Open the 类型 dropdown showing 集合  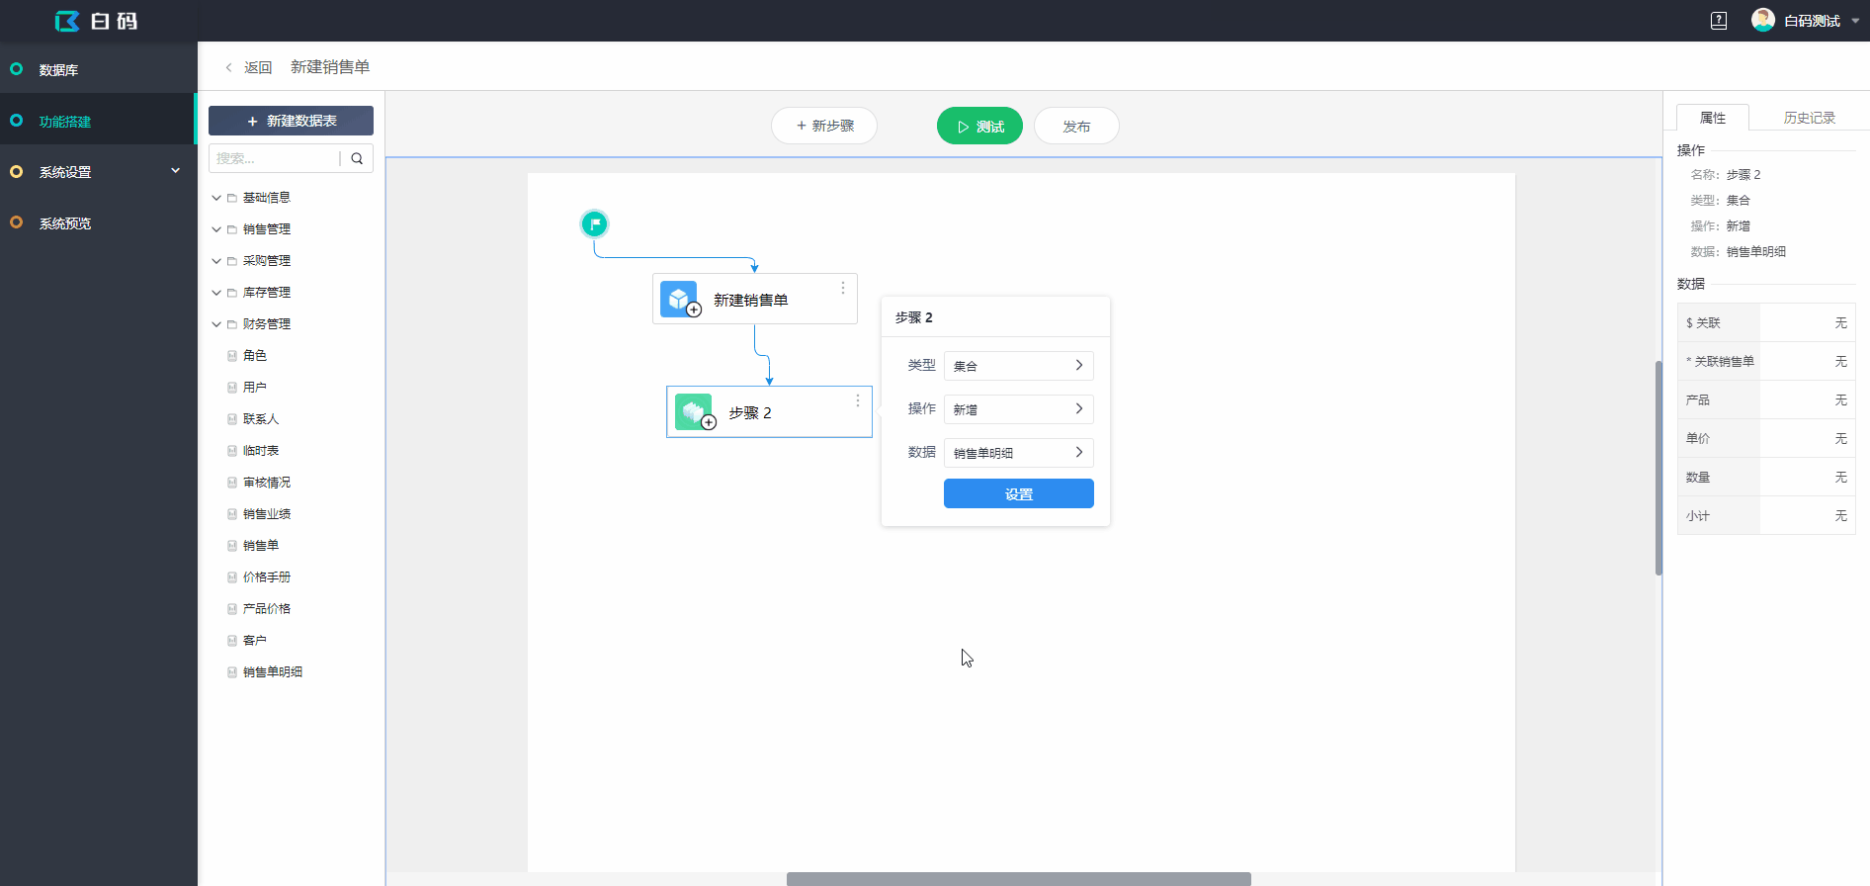click(x=1018, y=366)
